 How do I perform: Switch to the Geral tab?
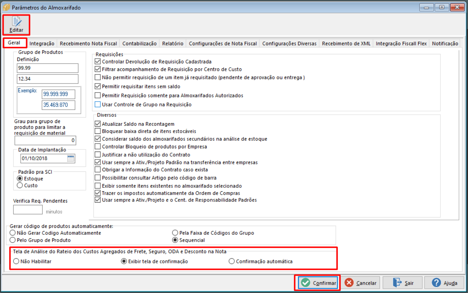[x=14, y=43]
